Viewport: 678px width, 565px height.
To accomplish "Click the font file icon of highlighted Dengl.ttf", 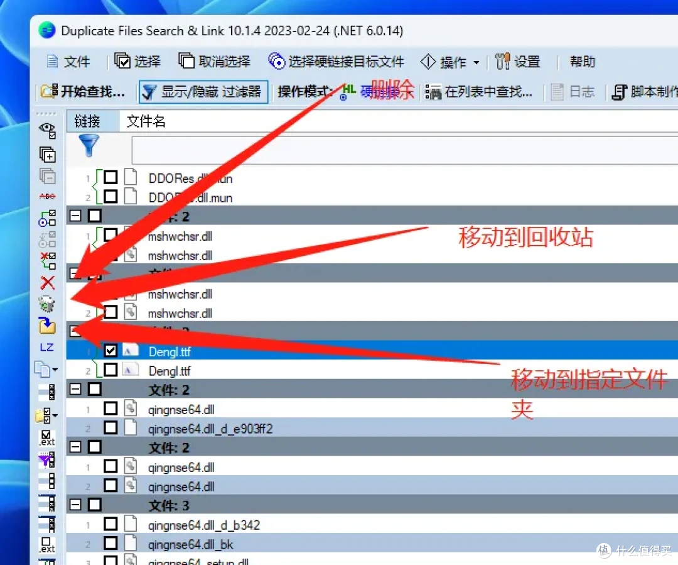I will (x=130, y=350).
